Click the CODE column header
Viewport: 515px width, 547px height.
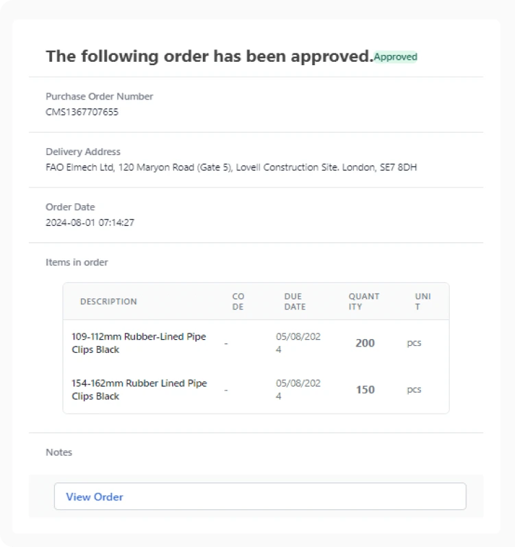[238, 301]
